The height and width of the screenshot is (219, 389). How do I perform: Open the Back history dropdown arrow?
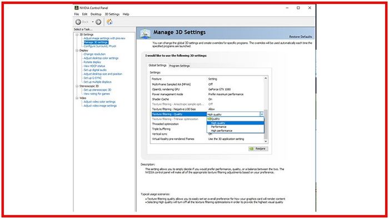coord(93,22)
